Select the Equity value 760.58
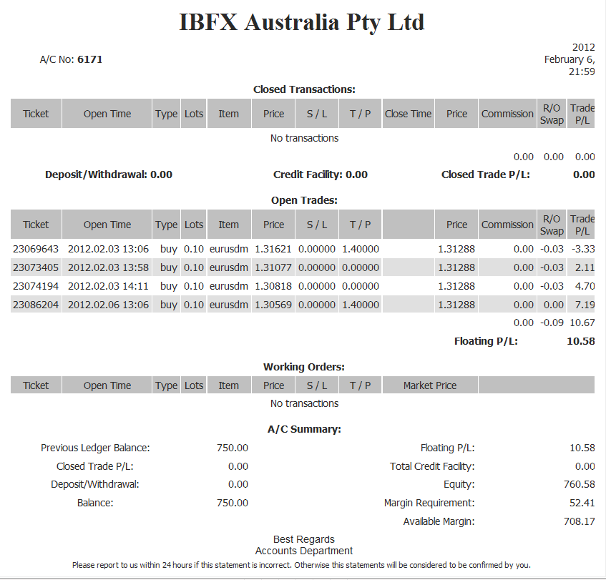The width and height of the screenshot is (606, 580). 579,485
